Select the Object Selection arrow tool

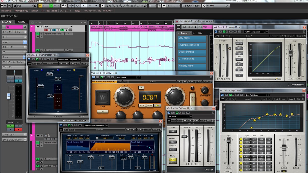[102, 6]
